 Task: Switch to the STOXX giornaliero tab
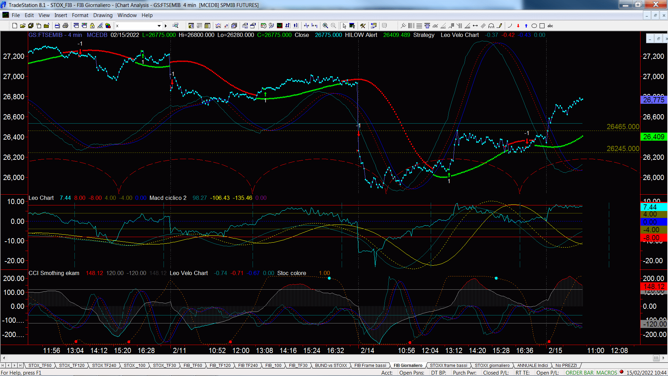492,365
